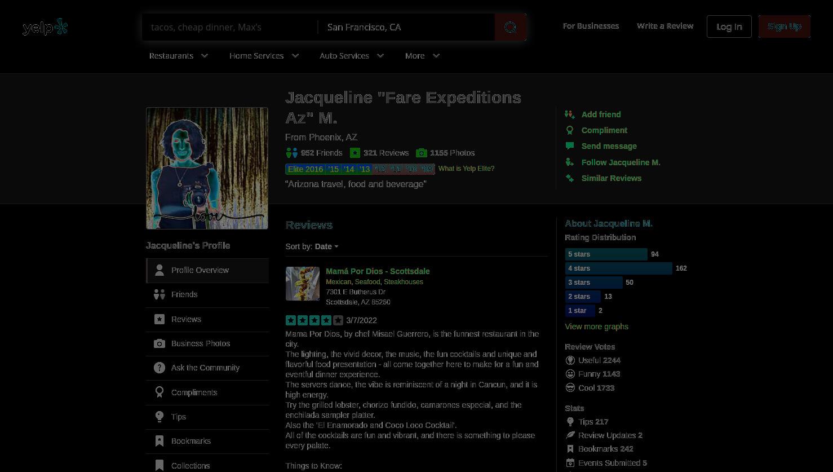Viewport: 833px width, 472px height.
Task: Click the 5 stars rating bar
Action: click(606, 254)
